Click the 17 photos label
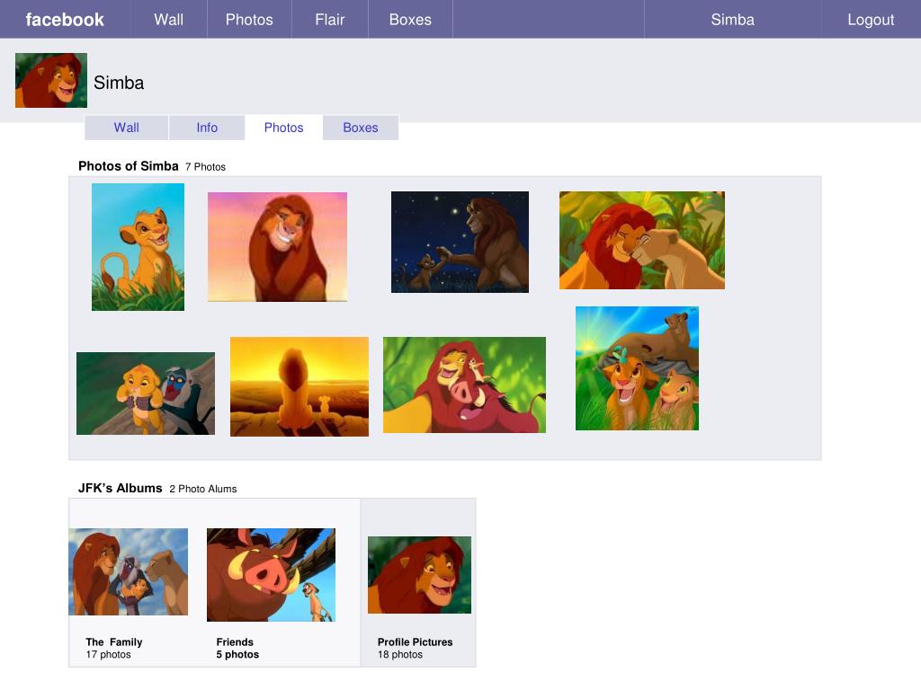This screenshot has width=921, height=690. tap(108, 655)
